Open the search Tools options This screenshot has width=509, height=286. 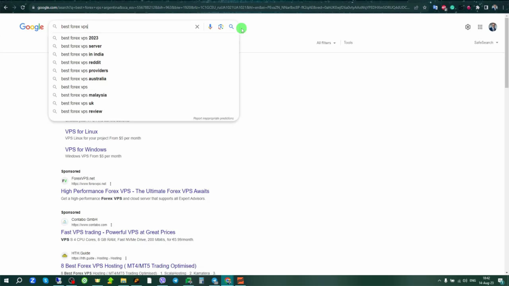(x=348, y=43)
